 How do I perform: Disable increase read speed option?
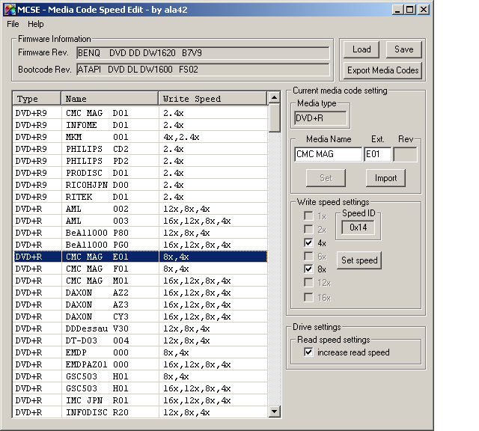pos(309,352)
